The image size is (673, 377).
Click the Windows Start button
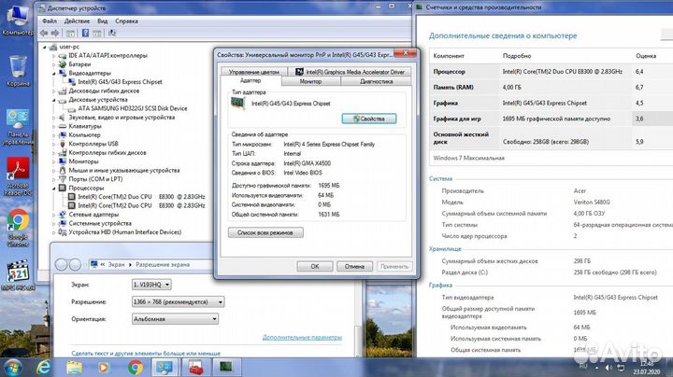pyautogui.click(x=13, y=368)
